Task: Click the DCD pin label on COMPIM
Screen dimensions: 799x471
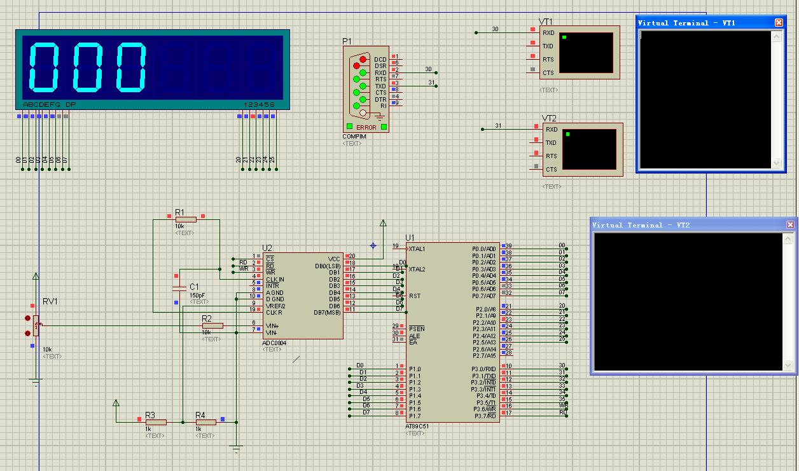Action: (x=380, y=59)
